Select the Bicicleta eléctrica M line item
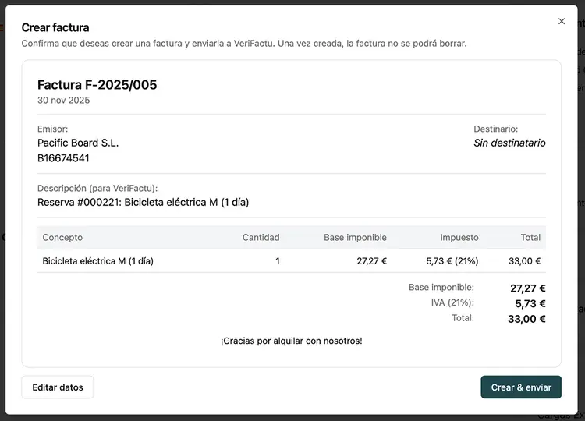Screen dimensions: 585x421 [97, 261]
